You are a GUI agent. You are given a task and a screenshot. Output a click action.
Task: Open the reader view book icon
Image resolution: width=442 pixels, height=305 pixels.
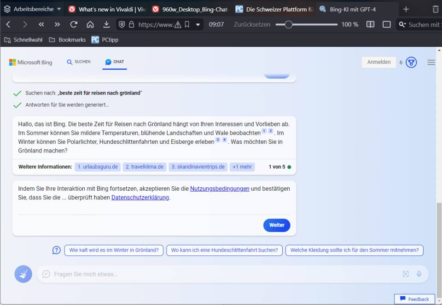coord(370,25)
